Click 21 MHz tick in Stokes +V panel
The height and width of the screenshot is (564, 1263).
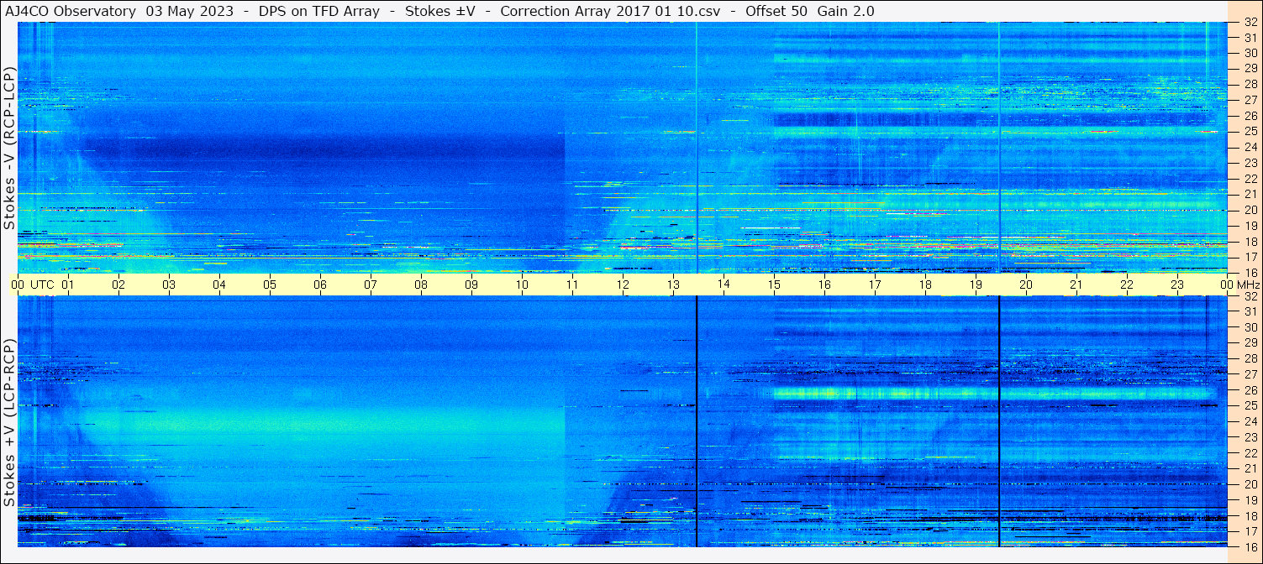[x=1250, y=469]
